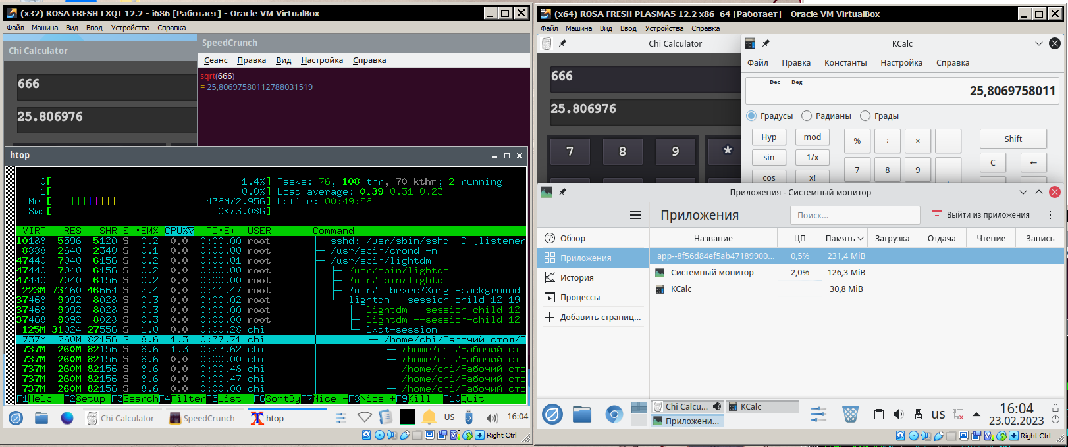
Task: Open the clipboard icon in Plasma system tray
Action: pyautogui.click(x=878, y=414)
